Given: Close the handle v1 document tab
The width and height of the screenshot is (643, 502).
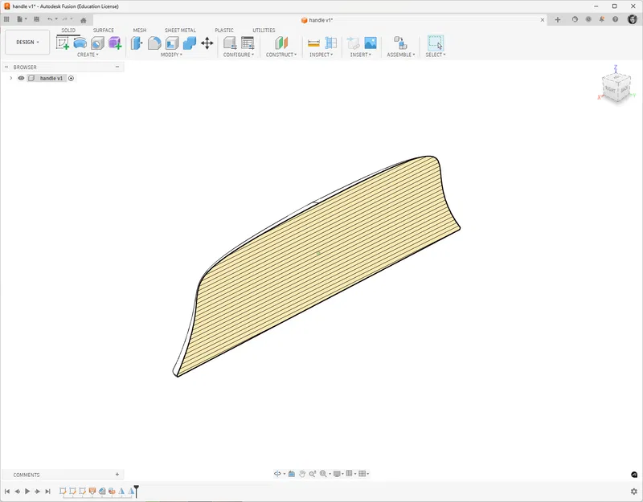Looking at the screenshot, I should click(x=543, y=19).
